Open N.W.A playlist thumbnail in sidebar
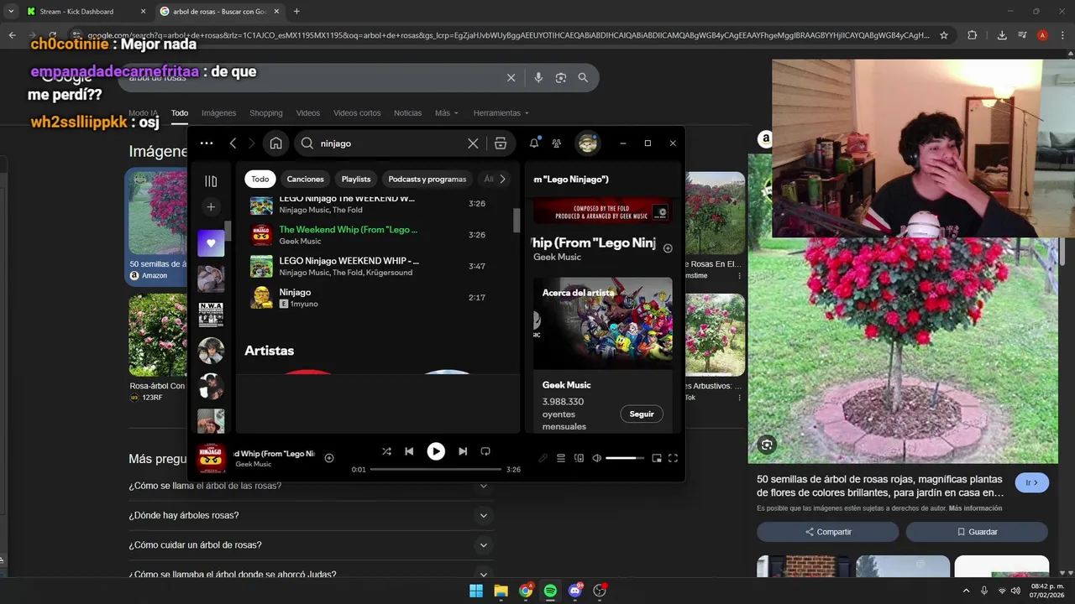 [x=211, y=315]
